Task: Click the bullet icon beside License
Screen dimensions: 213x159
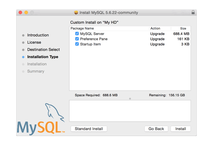Action: click(x=23, y=42)
